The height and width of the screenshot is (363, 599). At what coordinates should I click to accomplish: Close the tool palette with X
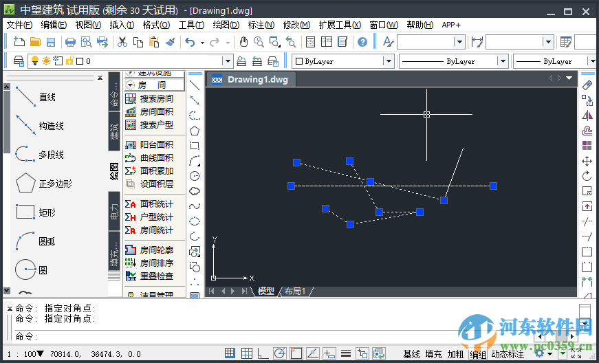point(100,78)
